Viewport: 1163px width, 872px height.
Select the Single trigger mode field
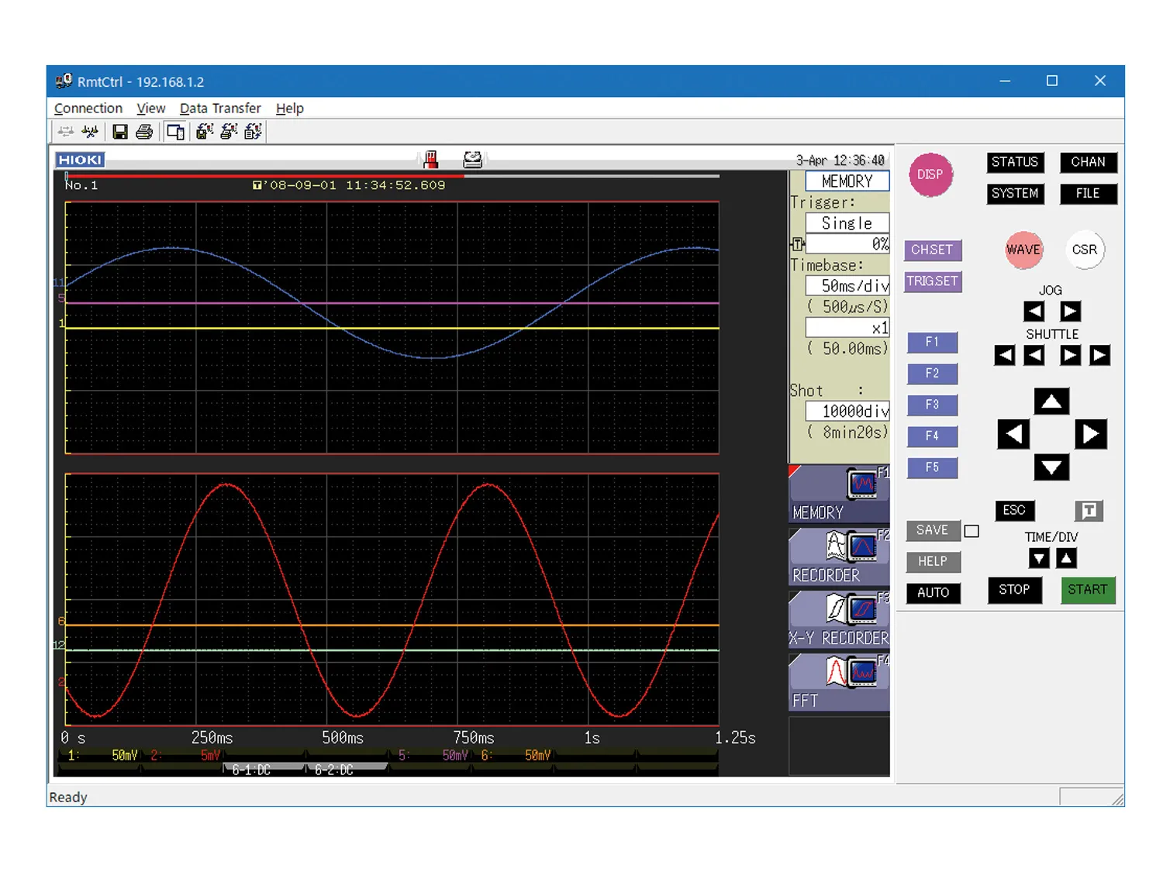tap(847, 223)
